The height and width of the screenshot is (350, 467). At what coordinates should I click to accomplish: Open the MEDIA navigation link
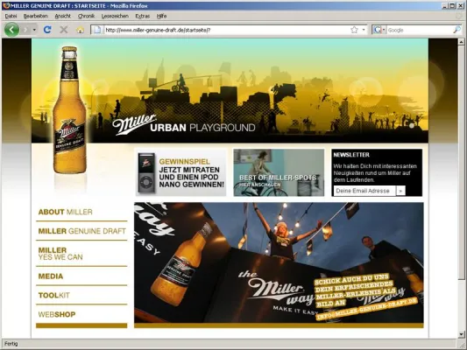[51, 276]
